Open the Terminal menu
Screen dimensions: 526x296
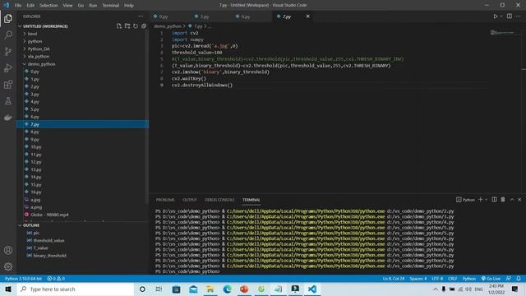[x=111, y=6]
